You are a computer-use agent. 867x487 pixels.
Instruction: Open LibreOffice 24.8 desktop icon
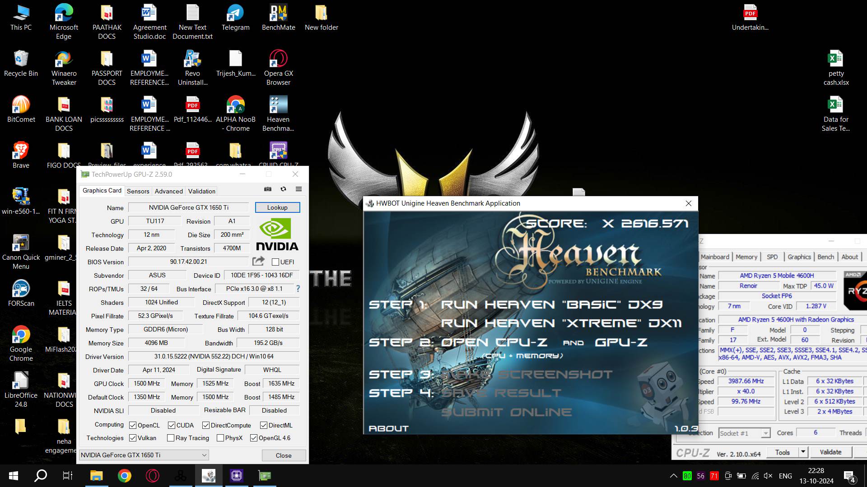pos(21,390)
